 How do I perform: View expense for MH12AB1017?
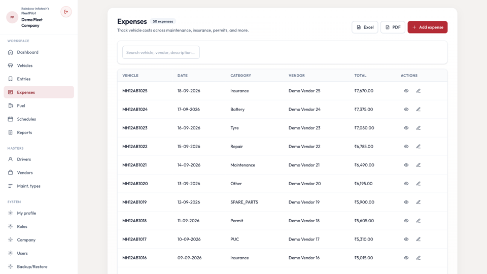406,239
